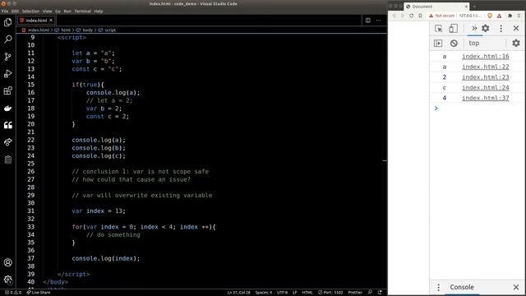Click Ln 37, Col 28 cursor position
Viewport: 526px width, 296px height.
(238, 293)
